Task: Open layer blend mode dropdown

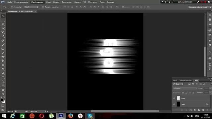Action: pos(185,88)
